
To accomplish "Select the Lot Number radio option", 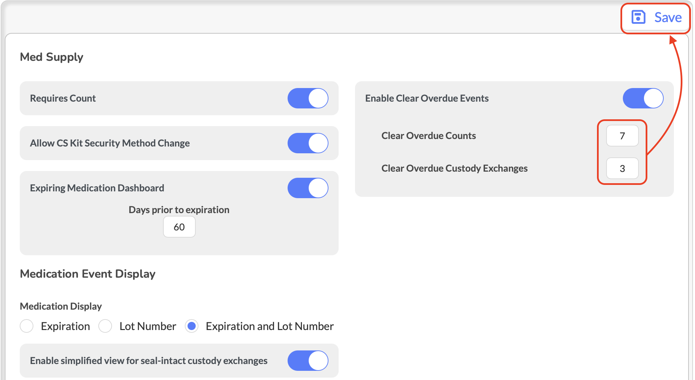I will tap(105, 326).
